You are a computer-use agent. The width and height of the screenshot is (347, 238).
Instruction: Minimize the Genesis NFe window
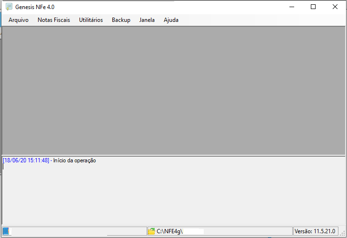click(292, 7)
